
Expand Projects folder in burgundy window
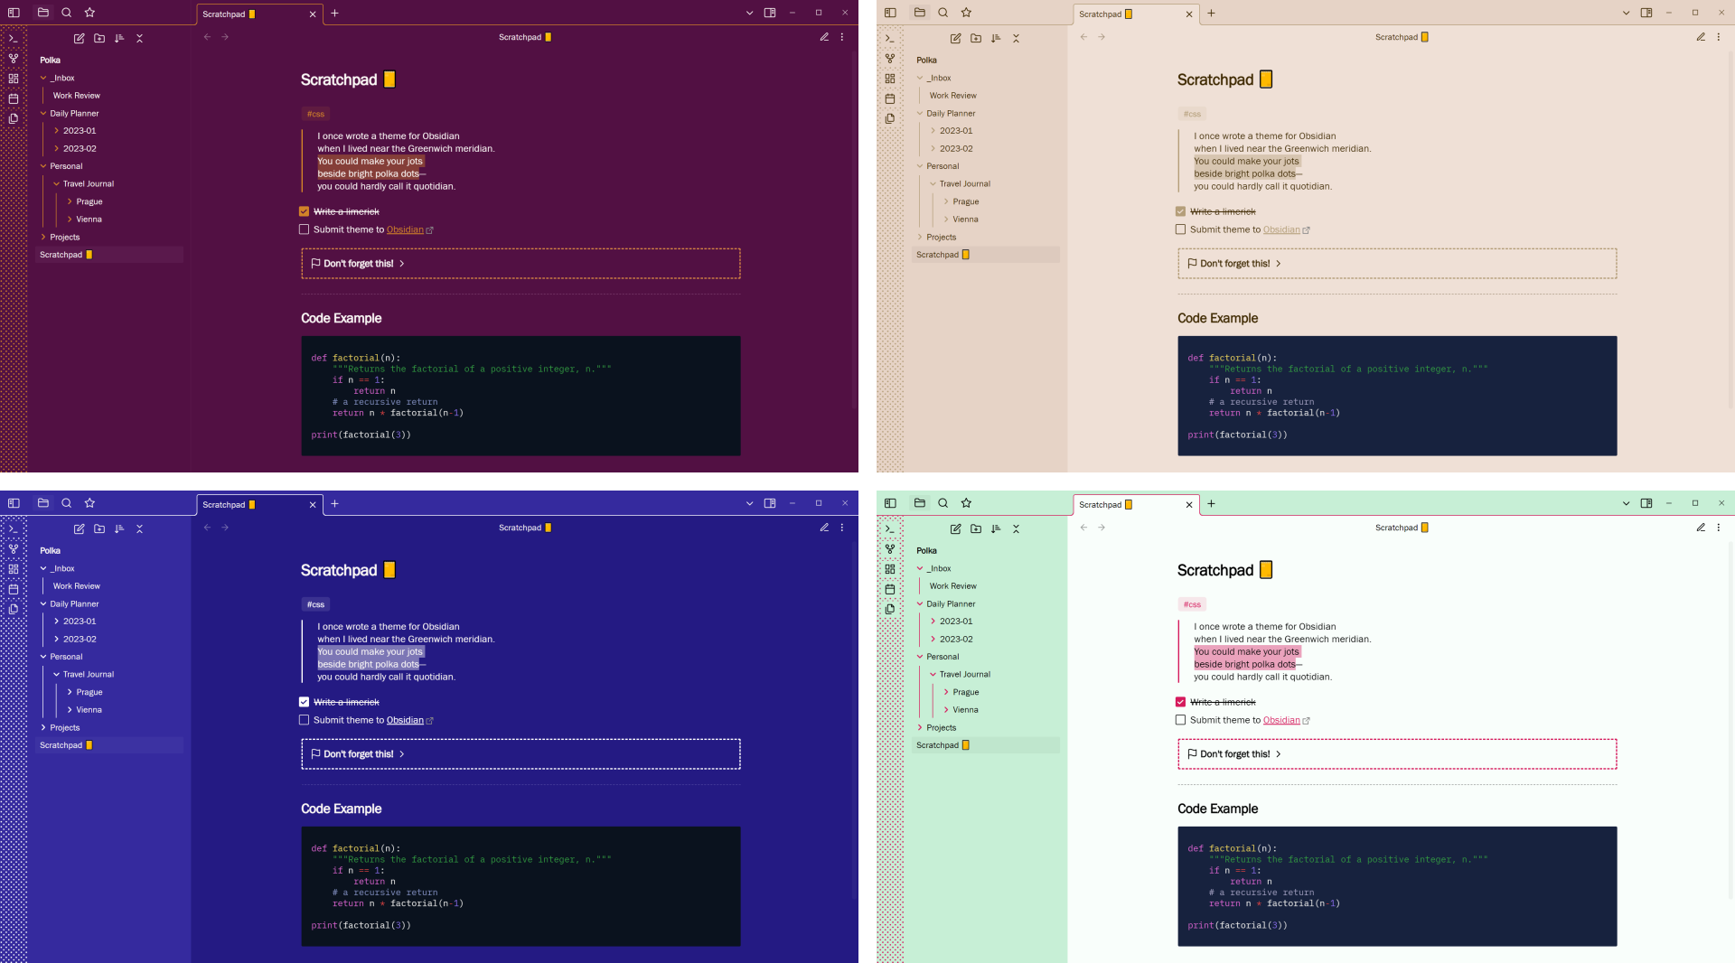point(43,237)
